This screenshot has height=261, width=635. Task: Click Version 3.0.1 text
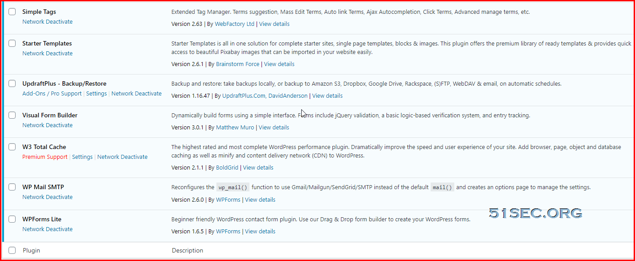tap(187, 127)
